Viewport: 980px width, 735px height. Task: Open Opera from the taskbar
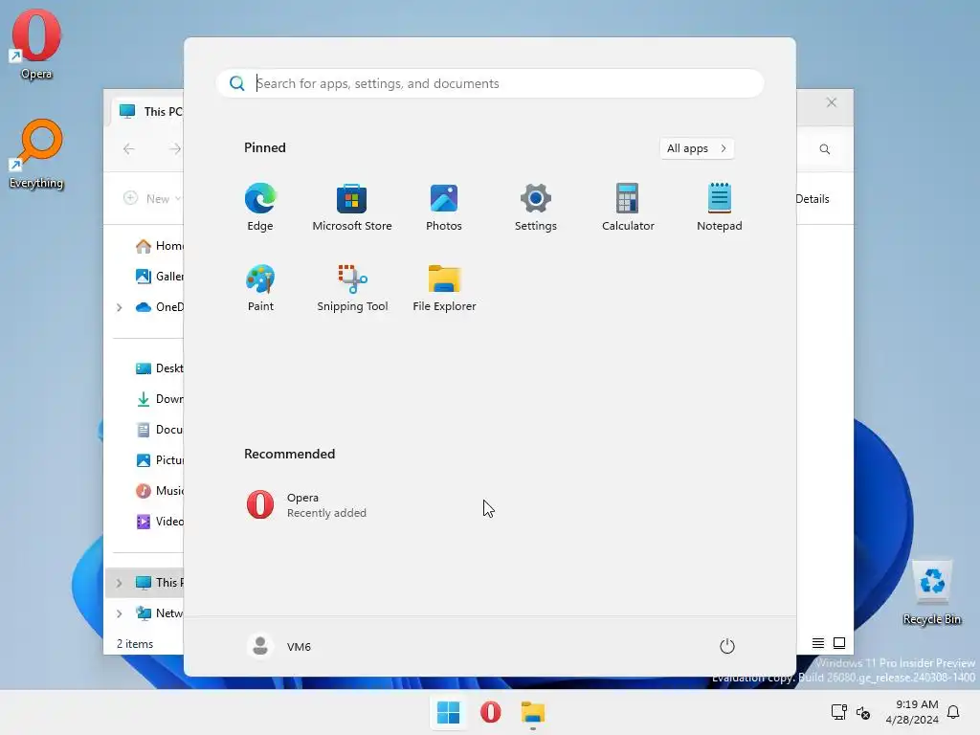point(491,712)
